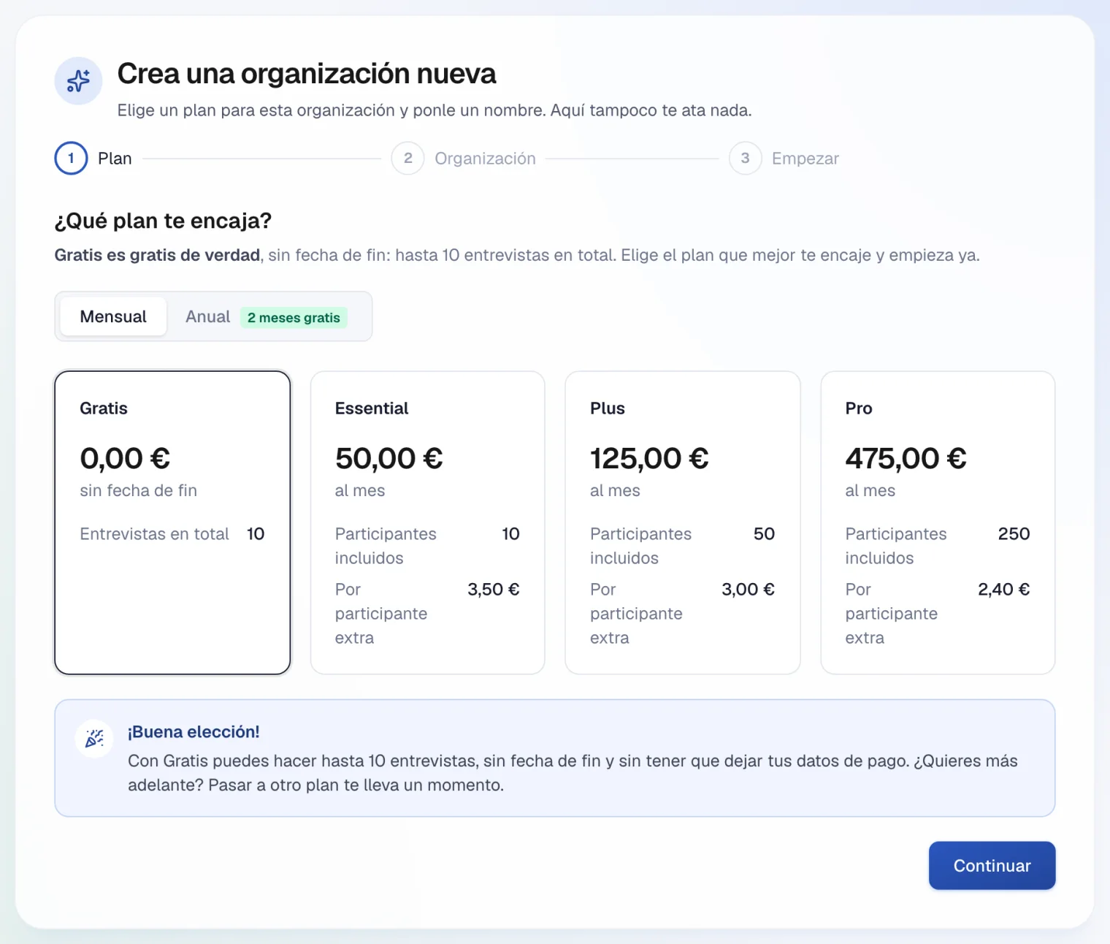
Task: Click the '3,50 €' extra participant price
Action: pos(494,590)
